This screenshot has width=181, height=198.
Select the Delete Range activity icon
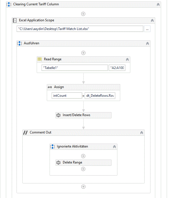click(x=58, y=162)
